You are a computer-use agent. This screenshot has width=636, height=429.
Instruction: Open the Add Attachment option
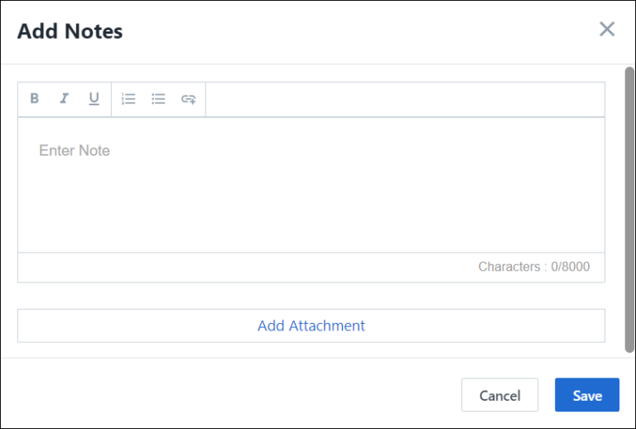tap(311, 325)
